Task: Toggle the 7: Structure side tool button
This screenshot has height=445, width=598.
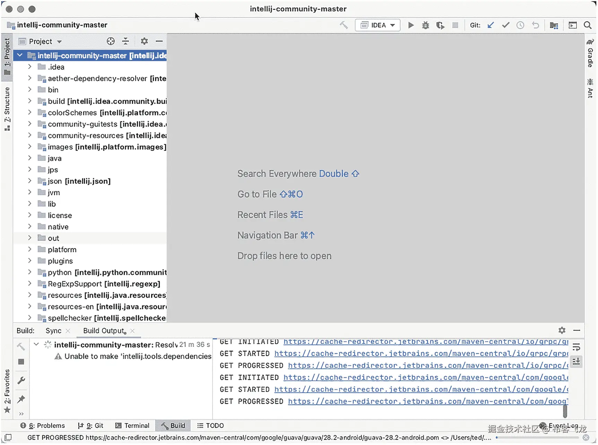Action: click(x=7, y=109)
